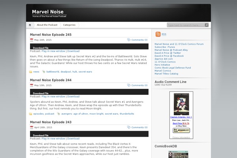237x158 pixels.
Task: Click the search magnifier button
Action: 207,25
